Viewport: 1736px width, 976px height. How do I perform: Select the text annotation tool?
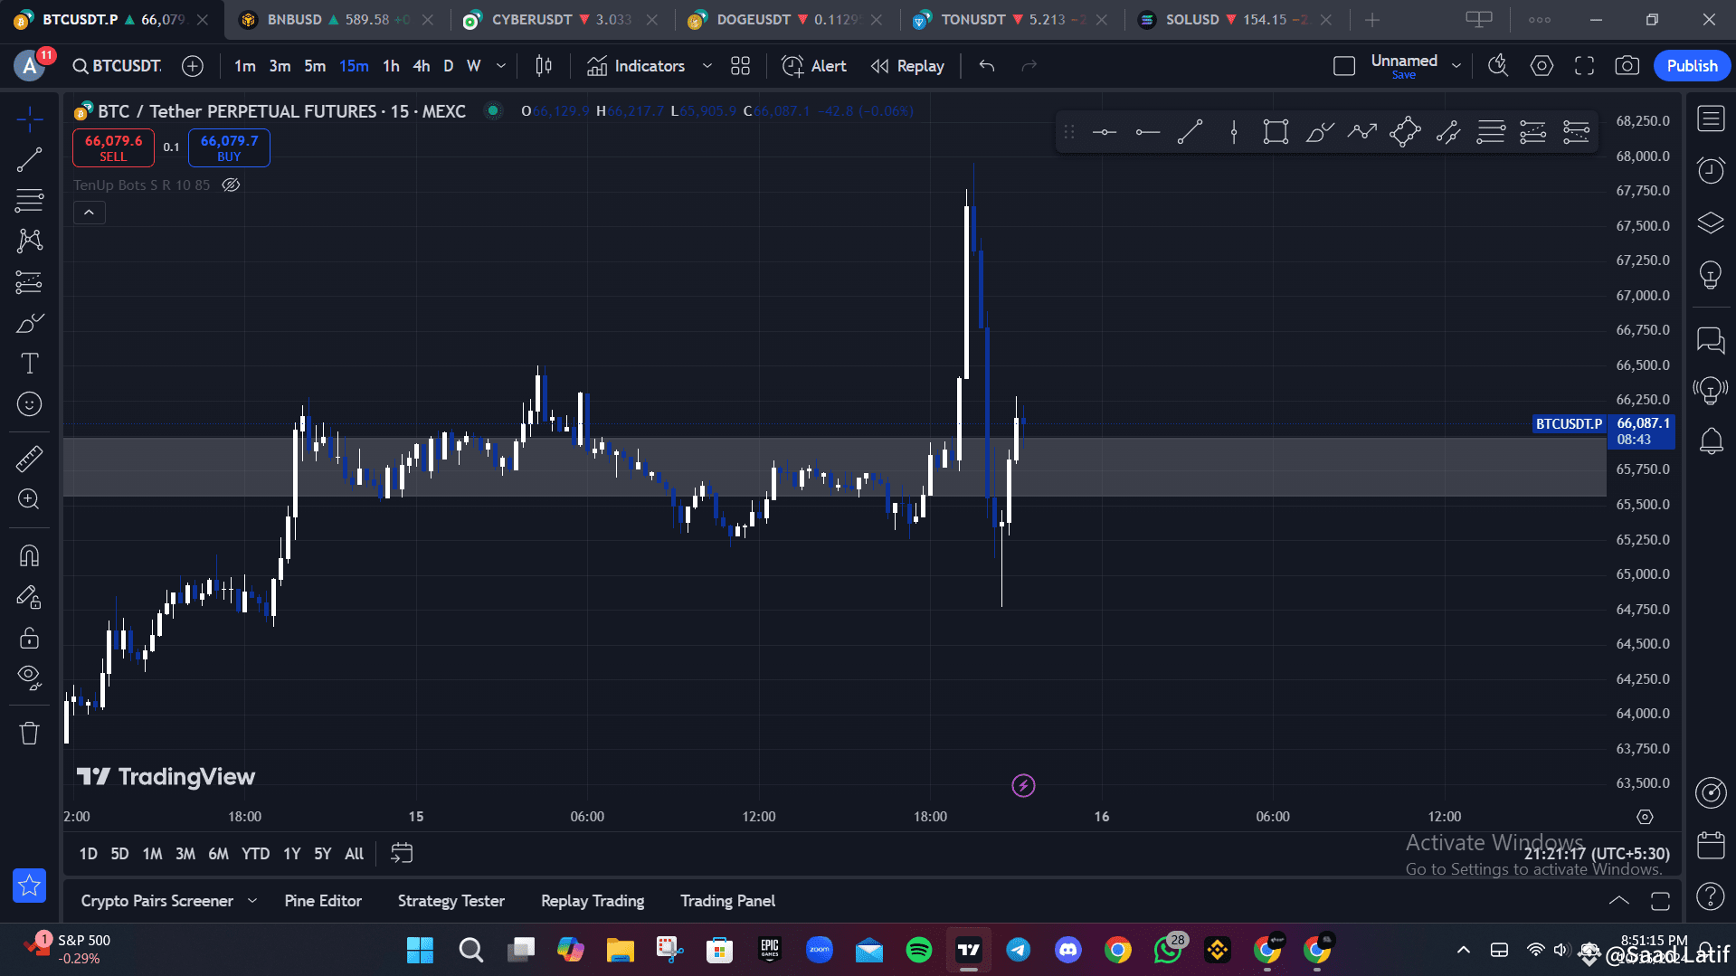click(x=29, y=364)
